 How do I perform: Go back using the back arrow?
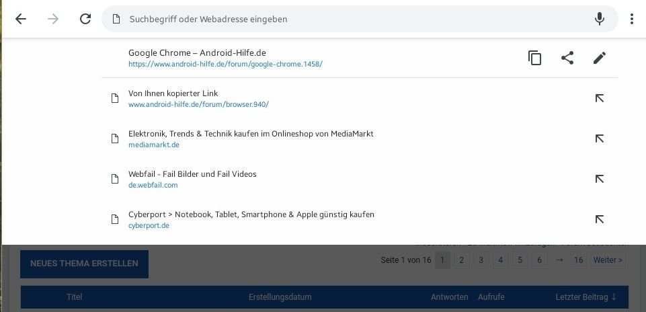click(21, 19)
